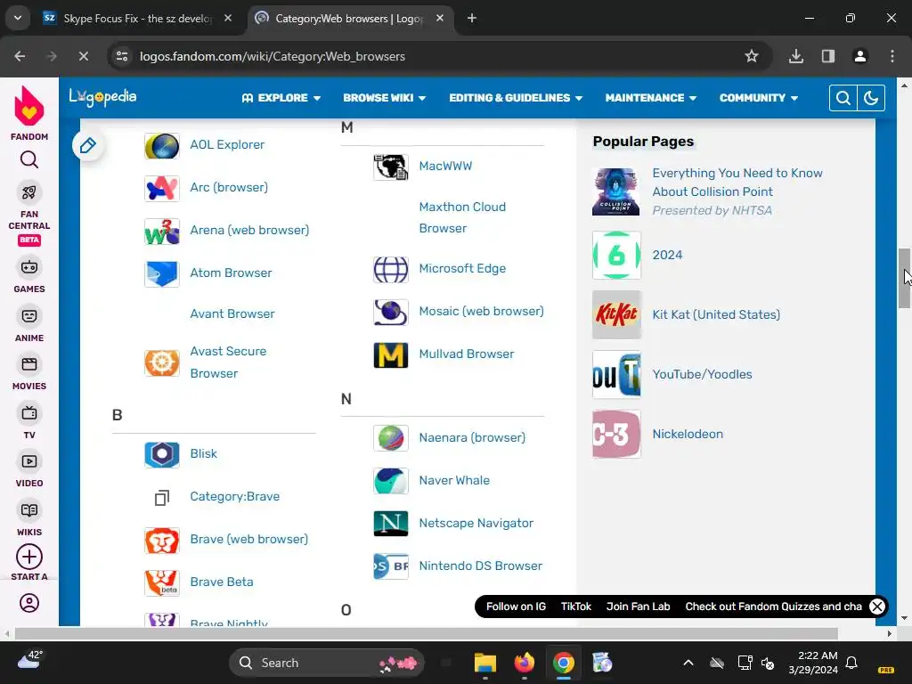This screenshot has height=684, width=912.
Task: Expand the Maintenance dropdown
Action: [x=651, y=98]
